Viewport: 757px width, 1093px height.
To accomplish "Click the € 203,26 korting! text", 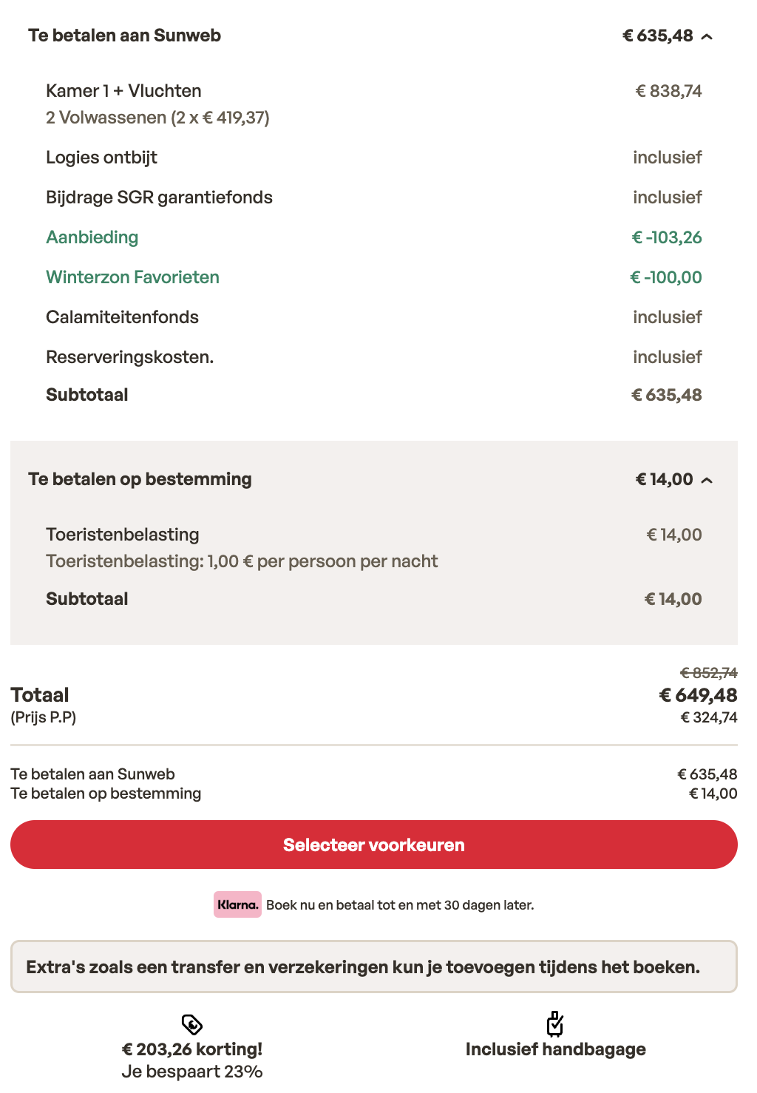I will click(191, 1049).
